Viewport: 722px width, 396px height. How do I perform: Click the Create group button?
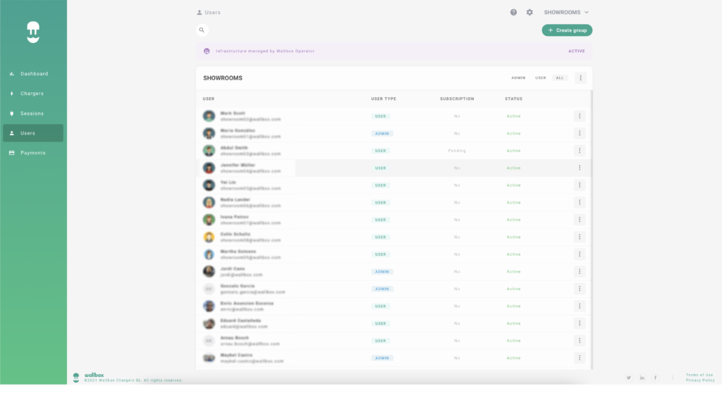tap(567, 30)
